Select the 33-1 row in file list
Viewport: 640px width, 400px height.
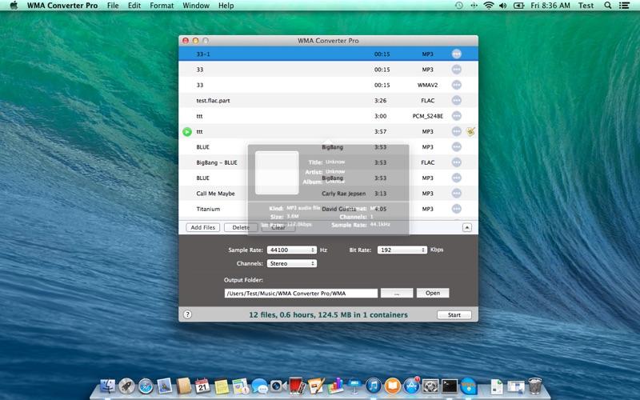[328, 54]
